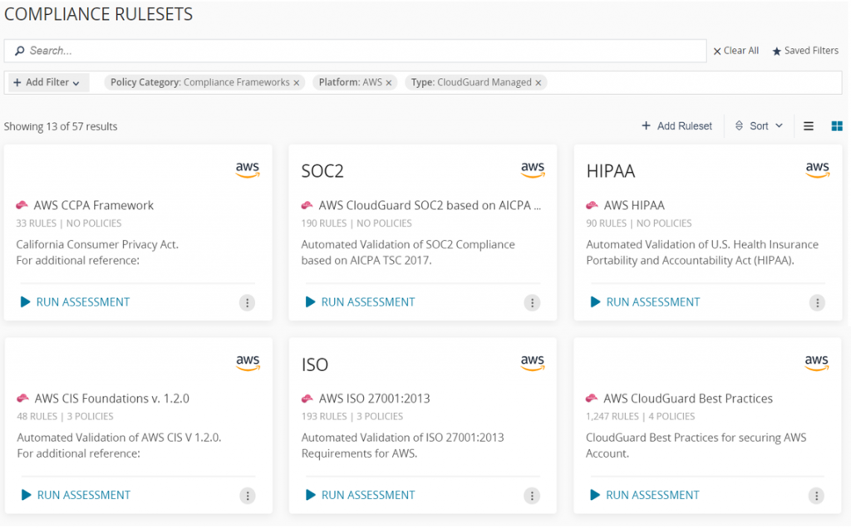Remove the Policy Category filter chip
This screenshot has height=529, width=851.
(x=297, y=83)
